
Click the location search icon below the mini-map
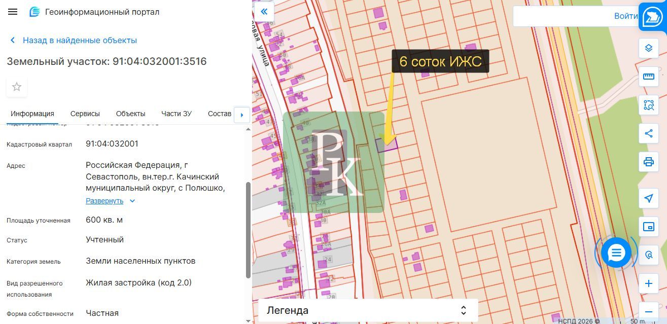coord(649,255)
